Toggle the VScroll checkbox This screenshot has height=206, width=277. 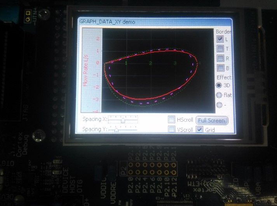click(172, 129)
